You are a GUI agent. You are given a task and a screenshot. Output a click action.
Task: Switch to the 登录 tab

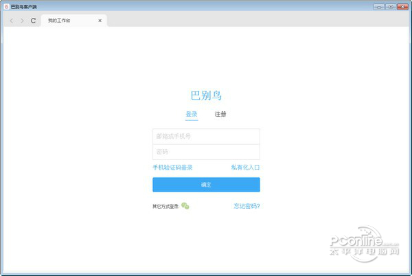(192, 114)
